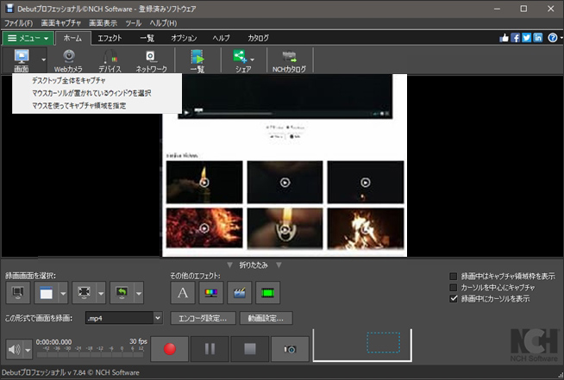This screenshot has width=564, height=380.
Task: Select the region selection recording icon
Action: tap(85, 293)
